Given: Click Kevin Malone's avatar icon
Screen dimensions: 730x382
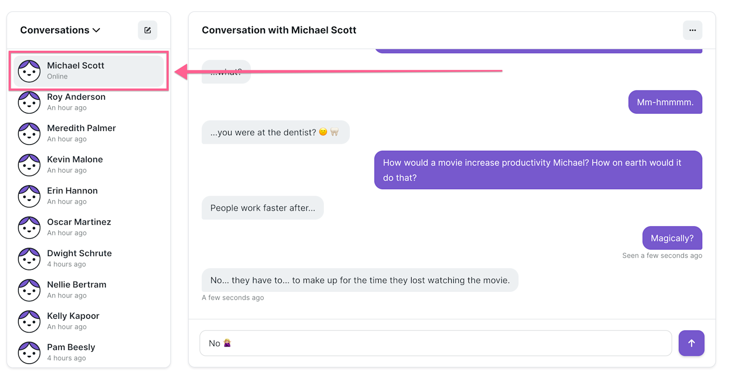Looking at the screenshot, I should (x=29, y=165).
